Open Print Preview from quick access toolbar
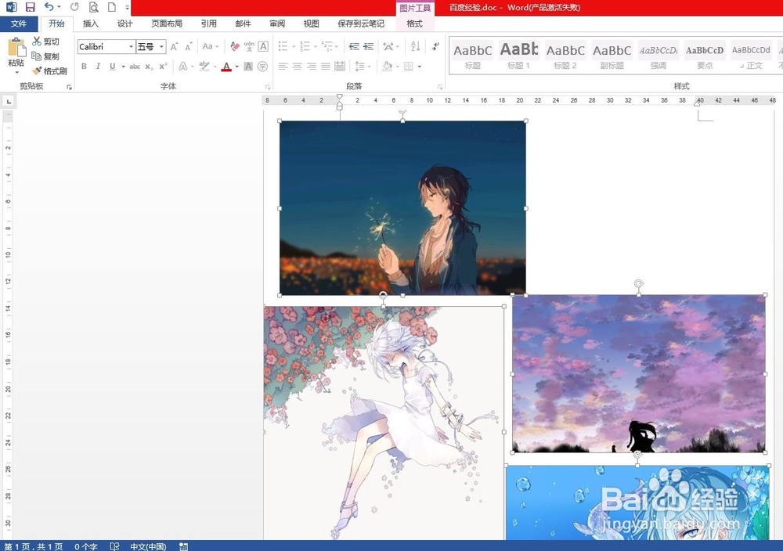The height and width of the screenshot is (551, 783). point(93,7)
